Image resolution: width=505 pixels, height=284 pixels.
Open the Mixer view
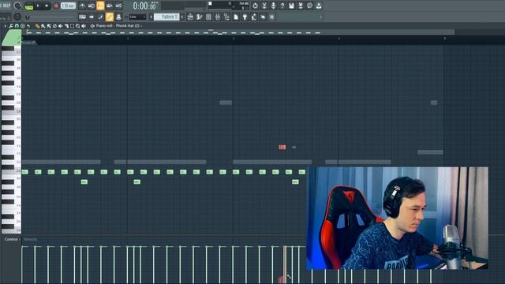218,17
